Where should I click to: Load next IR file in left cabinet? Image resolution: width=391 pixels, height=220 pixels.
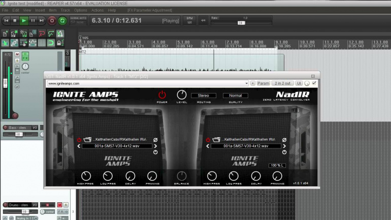click(156, 146)
